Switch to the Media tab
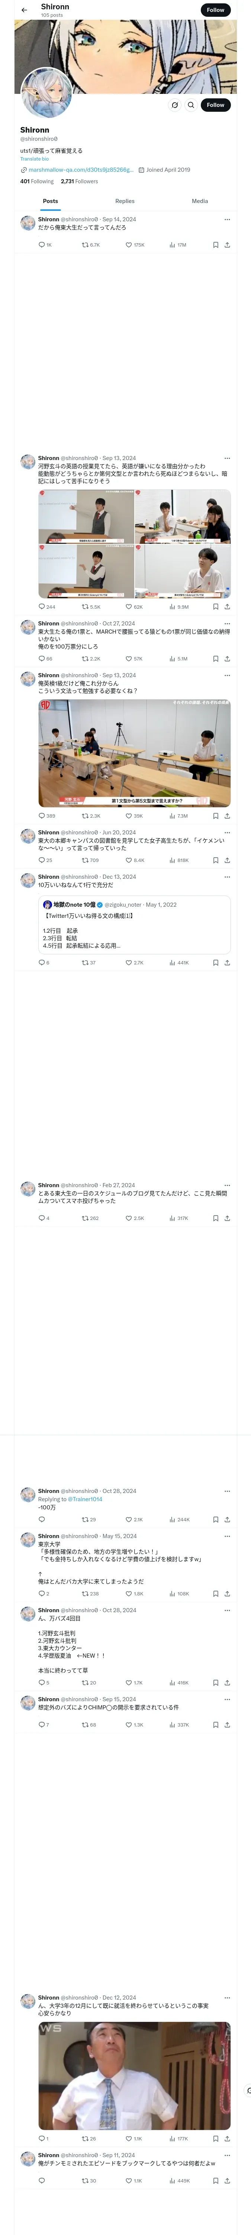251x2235 pixels. pos(200,200)
